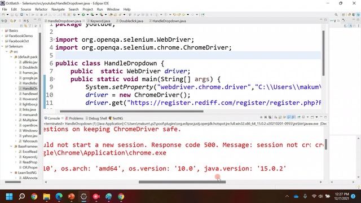
Task: Open the External Tools dropdown arrow
Action: (105, 15)
